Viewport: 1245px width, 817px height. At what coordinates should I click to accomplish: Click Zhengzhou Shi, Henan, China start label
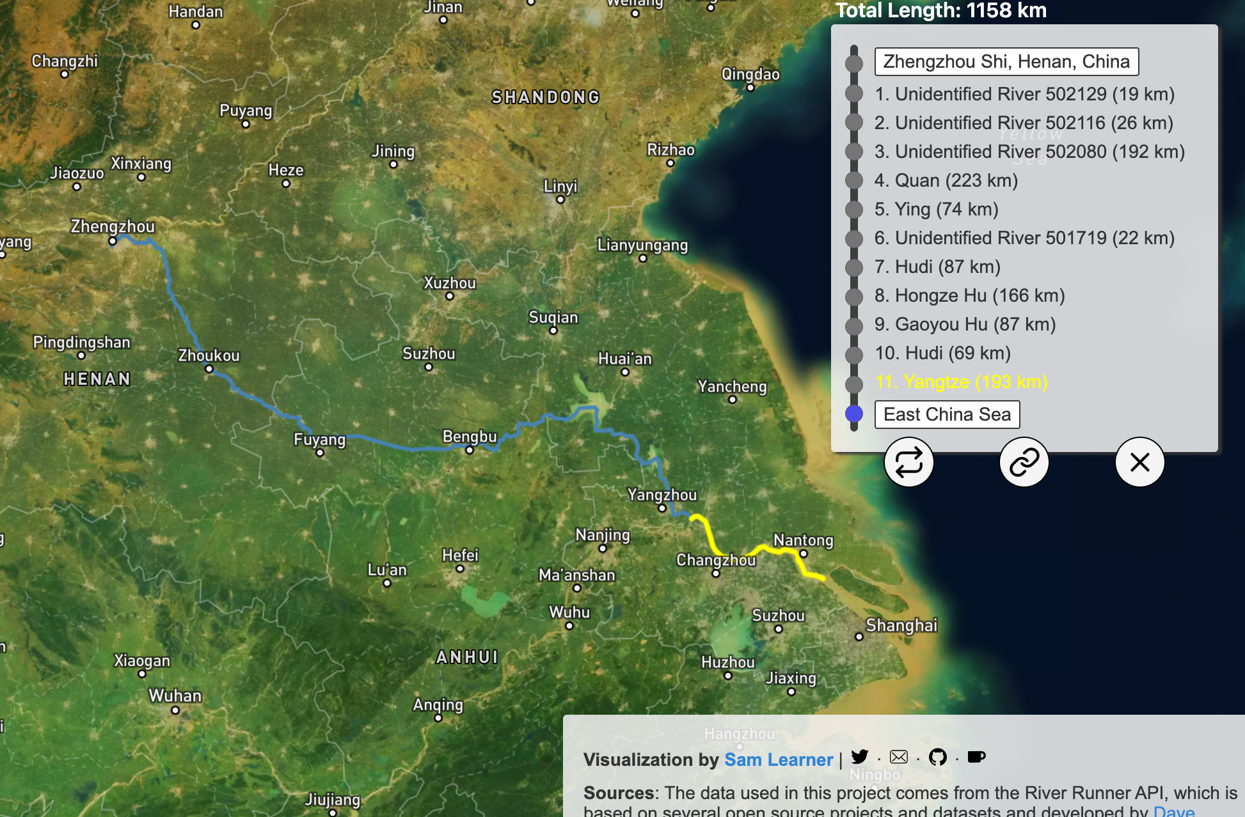pyautogui.click(x=1006, y=61)
